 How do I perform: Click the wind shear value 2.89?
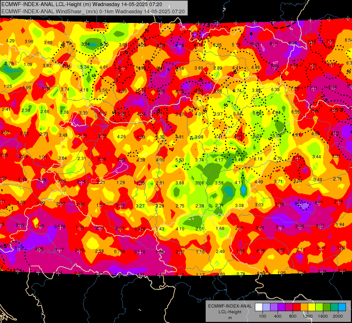(x=218, y=68)
